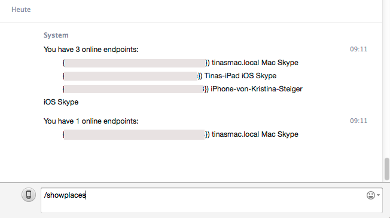Click the System sender name
Viewport: 390px width, 218px height.
56,35
